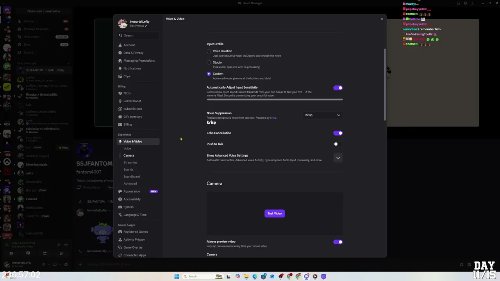This screenshot has height=281, width=500.
Task: Toggle Always preview video switch
Action: 338,242
